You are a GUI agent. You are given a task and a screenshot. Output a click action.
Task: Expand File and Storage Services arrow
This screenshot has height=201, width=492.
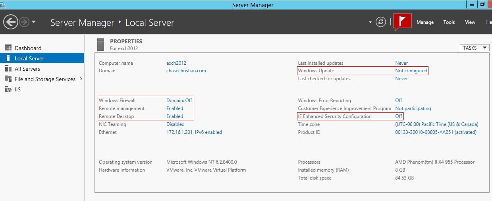pyautogui.click(x=81, y=79)
